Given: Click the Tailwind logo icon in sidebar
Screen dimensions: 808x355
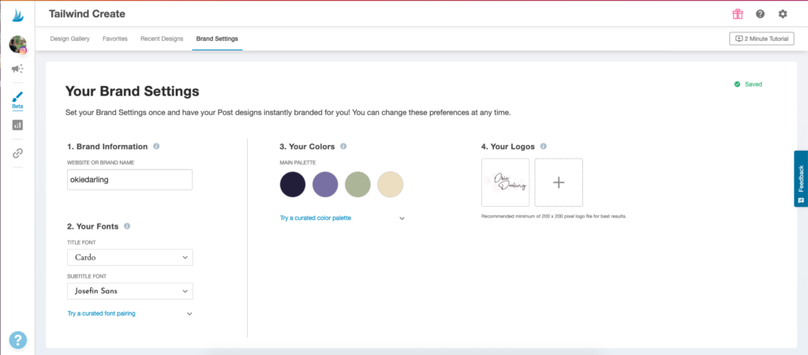Looking at the screenshot, I should [x=17, y=14].
